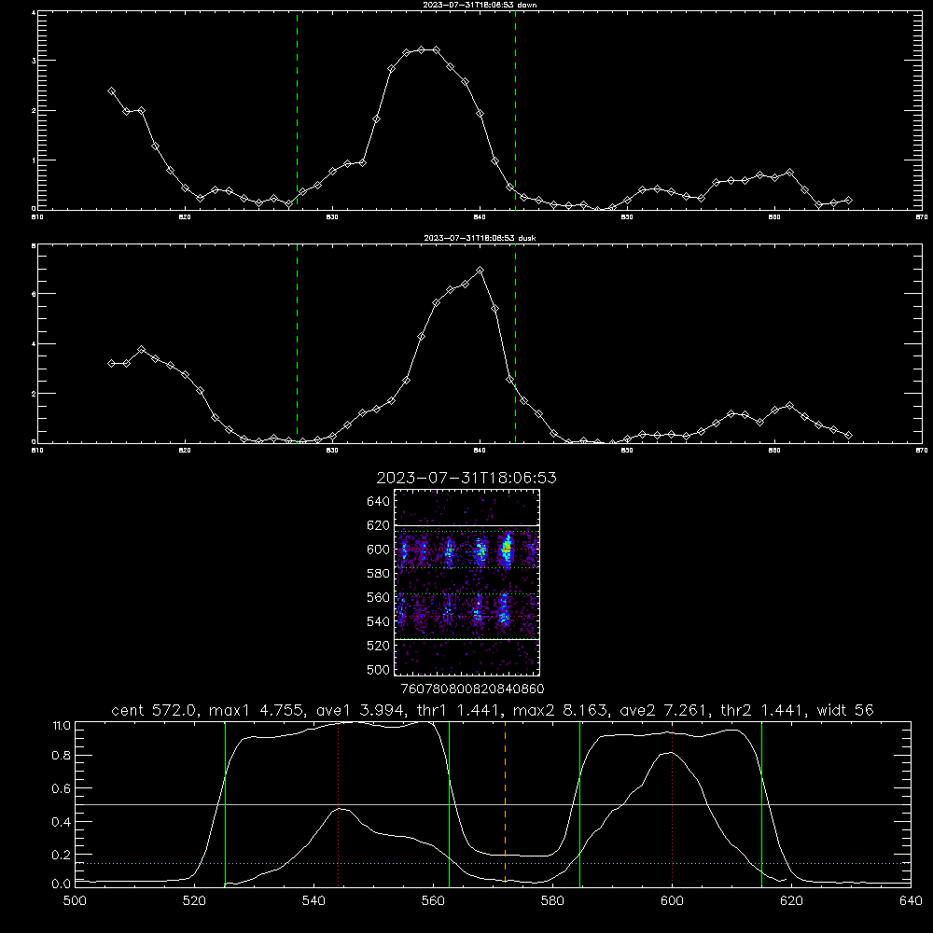The image size is (933, 933).
Task: Click the 600 label on spectral image y-axis
Action: pos(379,550)
